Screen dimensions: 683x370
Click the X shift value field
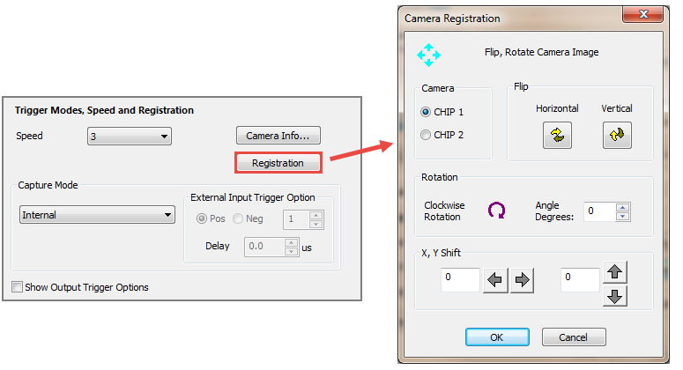(460, 280)
